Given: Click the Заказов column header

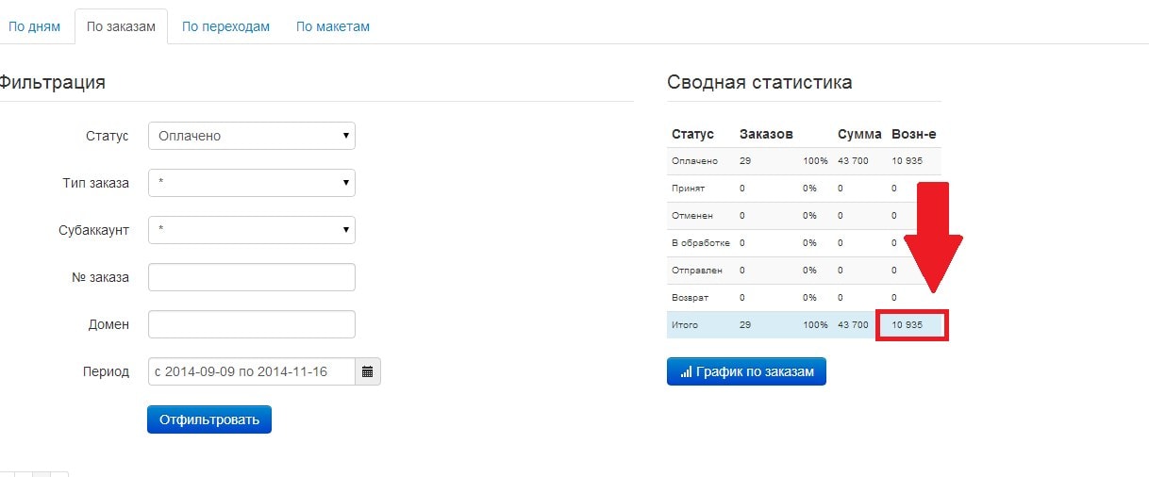Looking at the screenshot, I should click(x=766, y=134).
